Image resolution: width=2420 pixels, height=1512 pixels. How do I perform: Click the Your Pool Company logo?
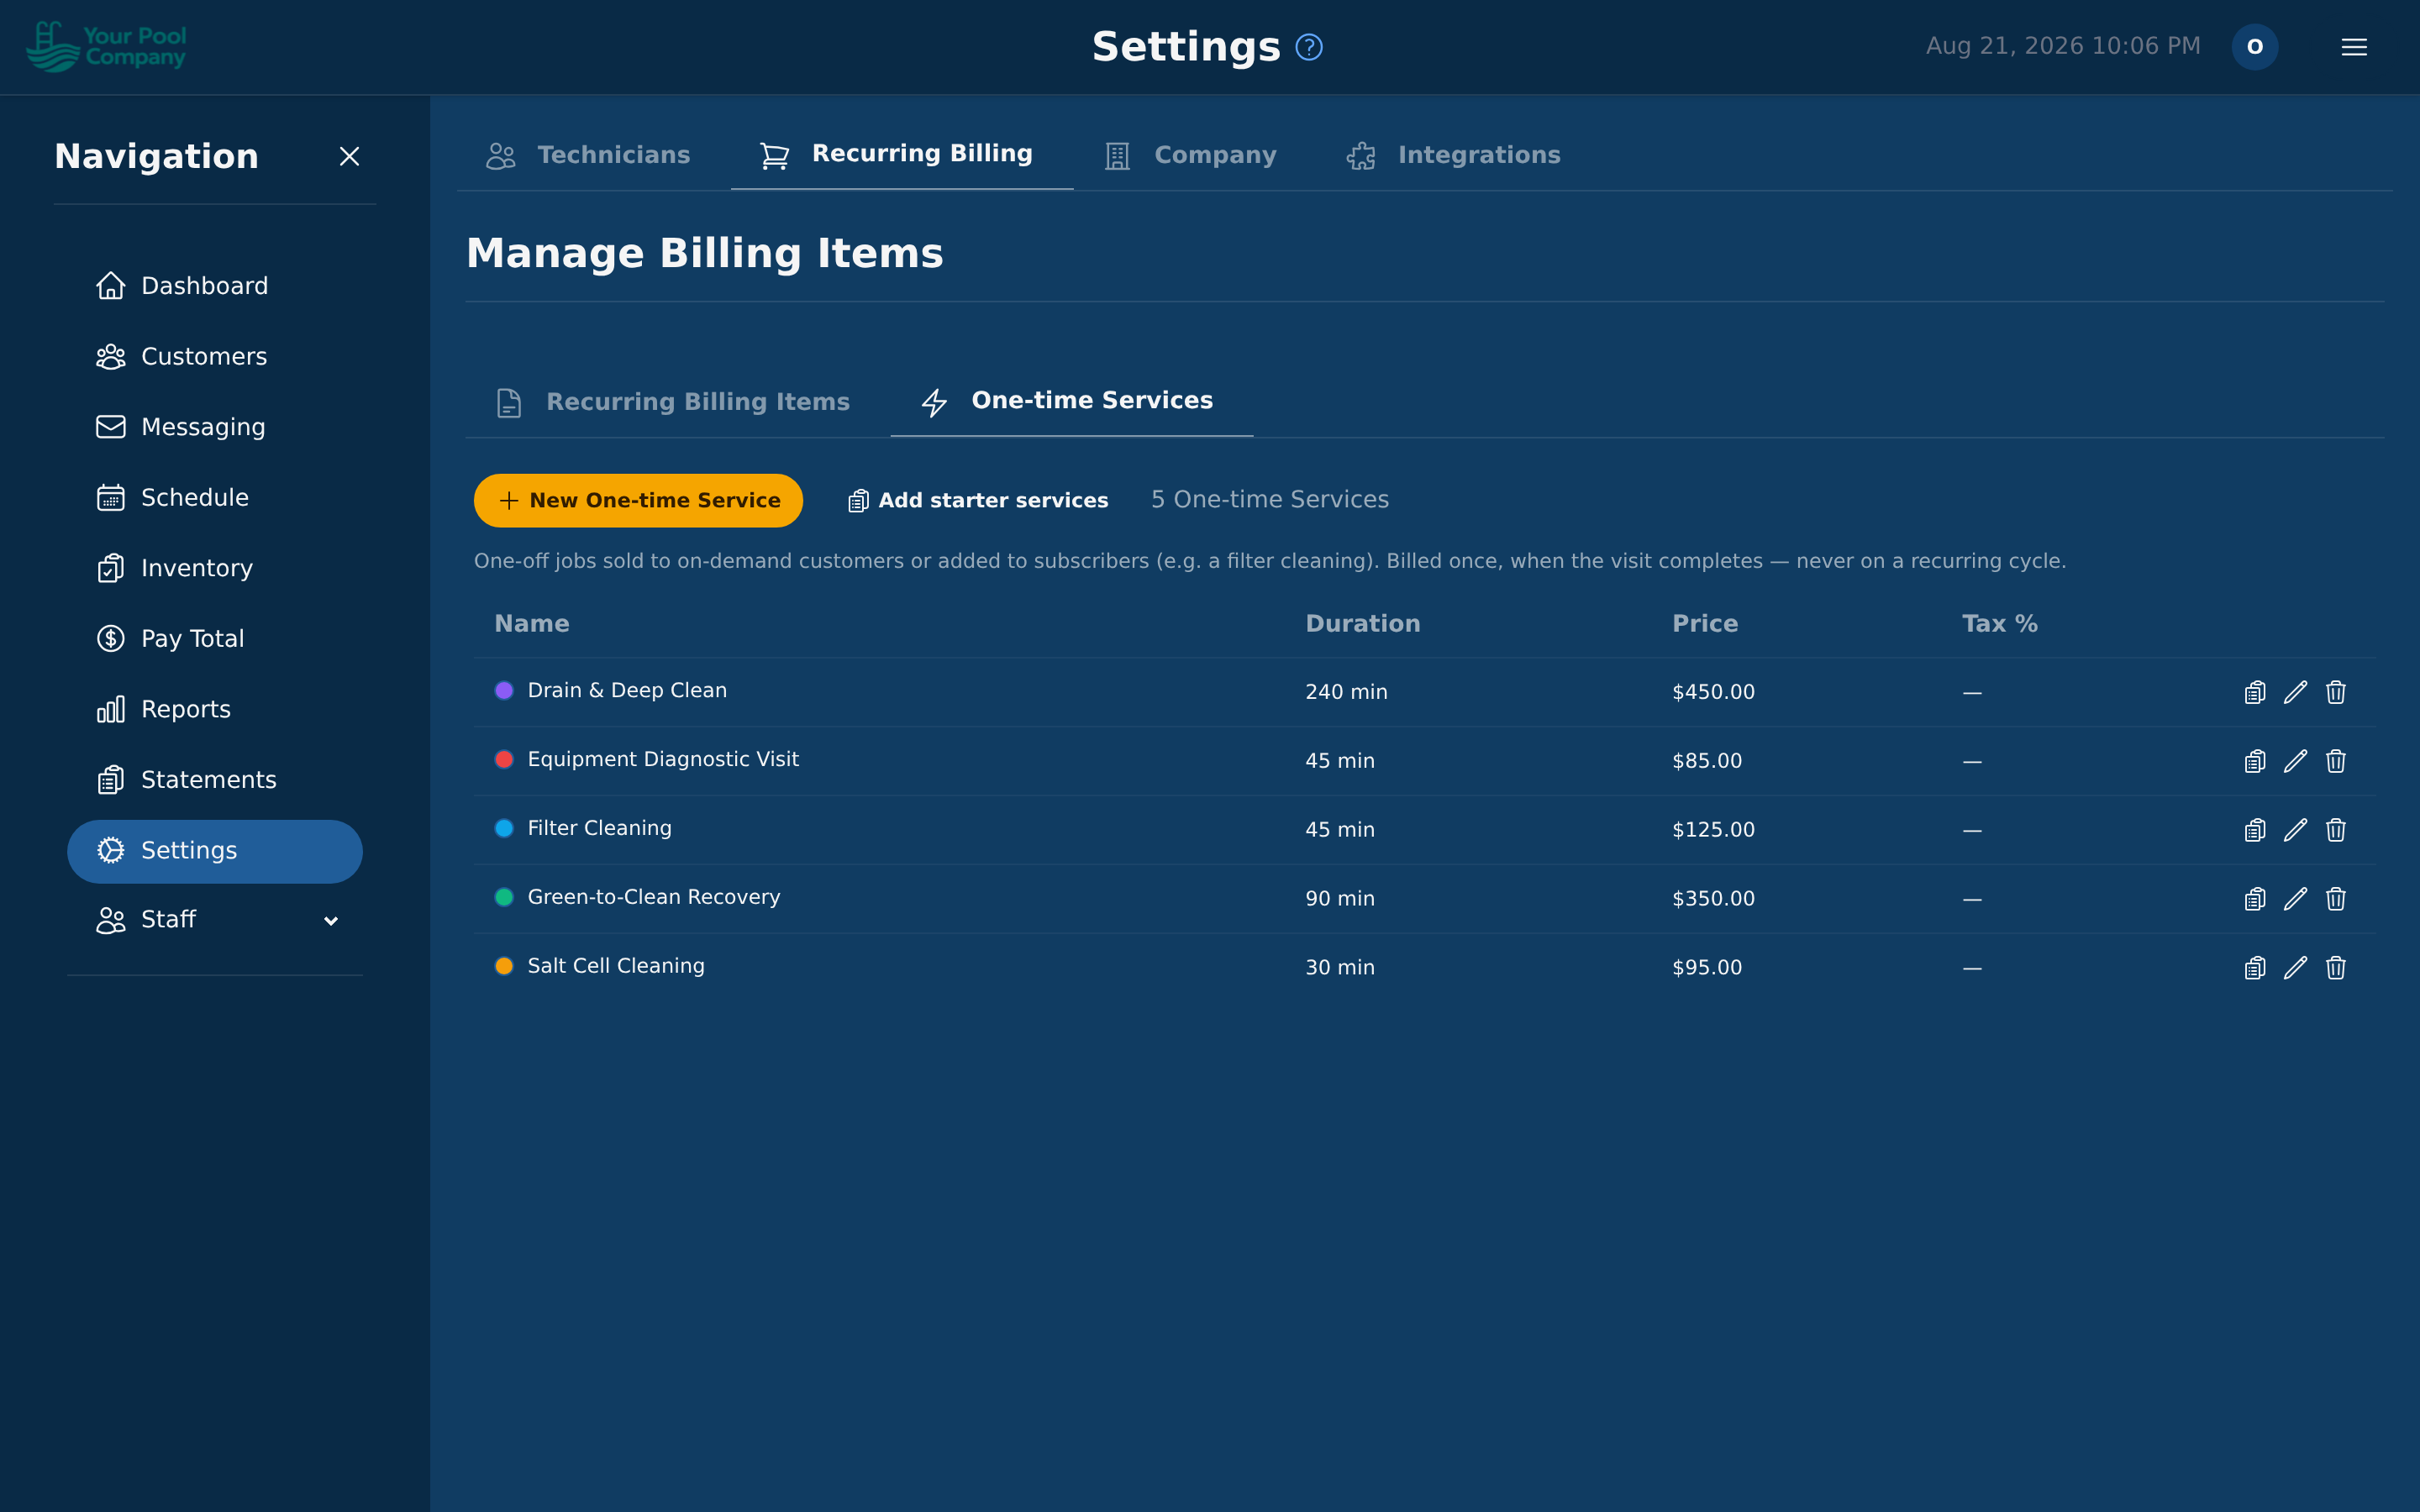106,47
